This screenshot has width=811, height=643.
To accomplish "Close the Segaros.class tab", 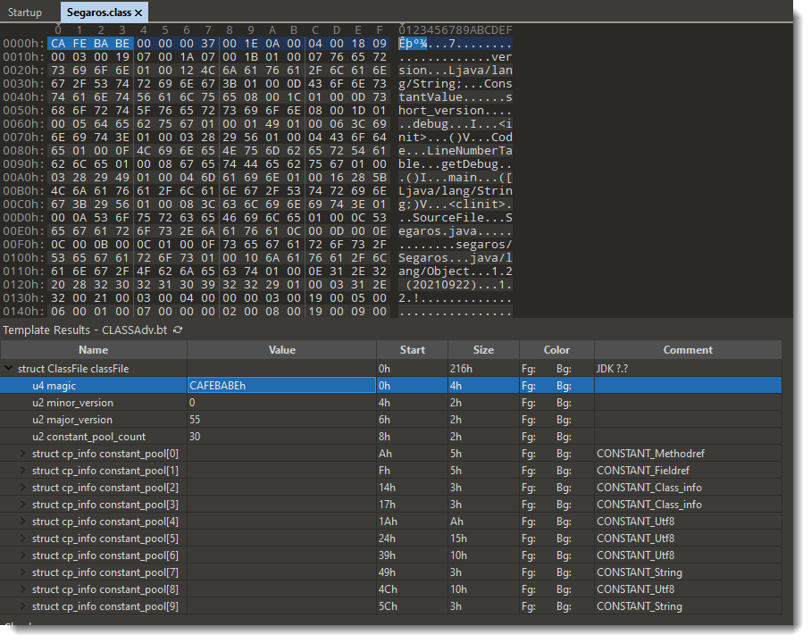I will 138,13.
